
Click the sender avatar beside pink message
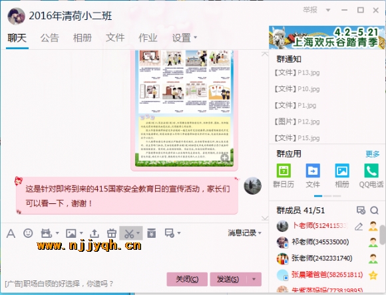click(253, 185)
